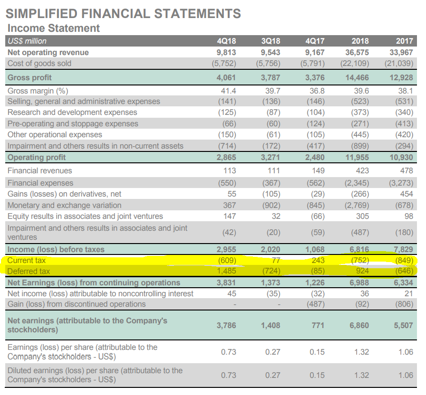This screenshot has height=395, width=426.
Task: Click 'Impairment and others results in non-current assets' label
Action: [x=96, y=146]
